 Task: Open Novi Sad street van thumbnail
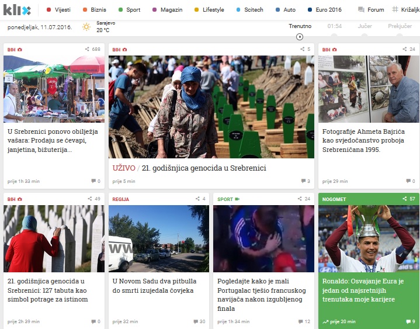point(159,238)
